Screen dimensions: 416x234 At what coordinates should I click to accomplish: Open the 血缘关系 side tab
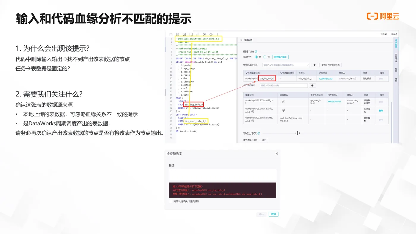point(396,58)
